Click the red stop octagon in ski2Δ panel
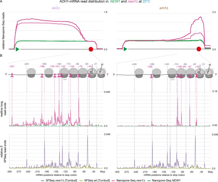 pos(91,49)
